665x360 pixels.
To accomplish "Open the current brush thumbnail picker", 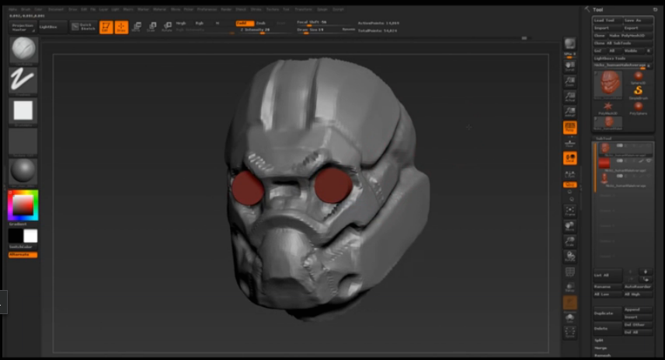I will coord(23,50).
